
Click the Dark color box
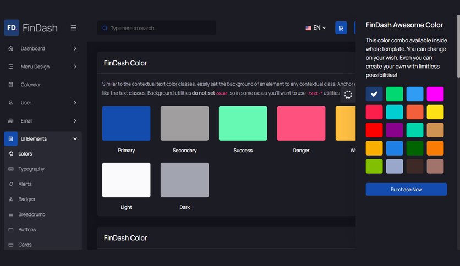(184, 180)
